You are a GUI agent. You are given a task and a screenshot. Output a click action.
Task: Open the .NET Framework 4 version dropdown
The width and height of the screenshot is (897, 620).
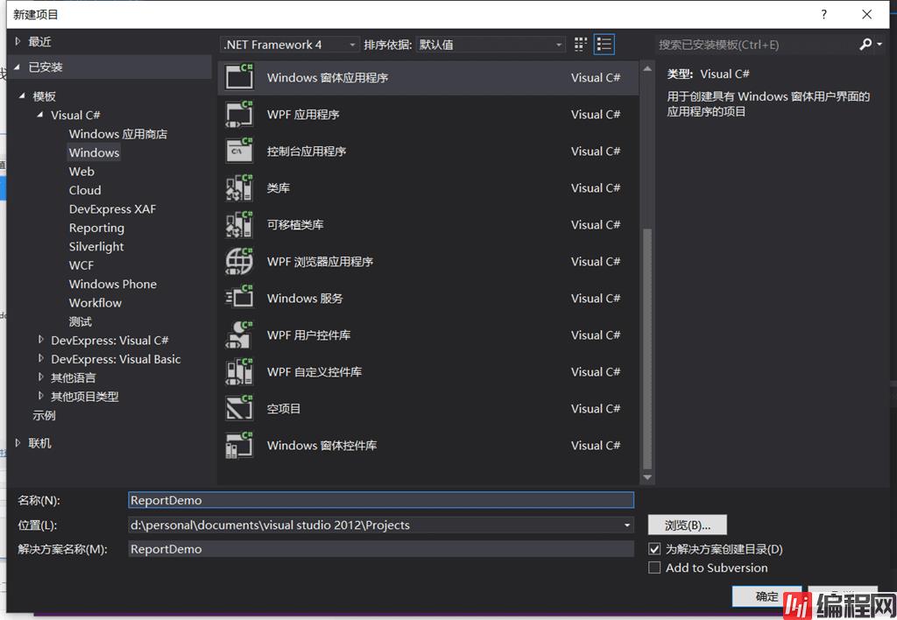click(290, 45)
